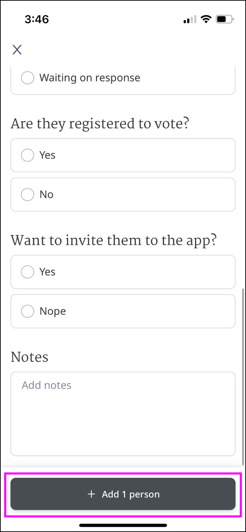Close the form with the X icon
Viewport: 246px width, 532px height.
tap(17, 50)
